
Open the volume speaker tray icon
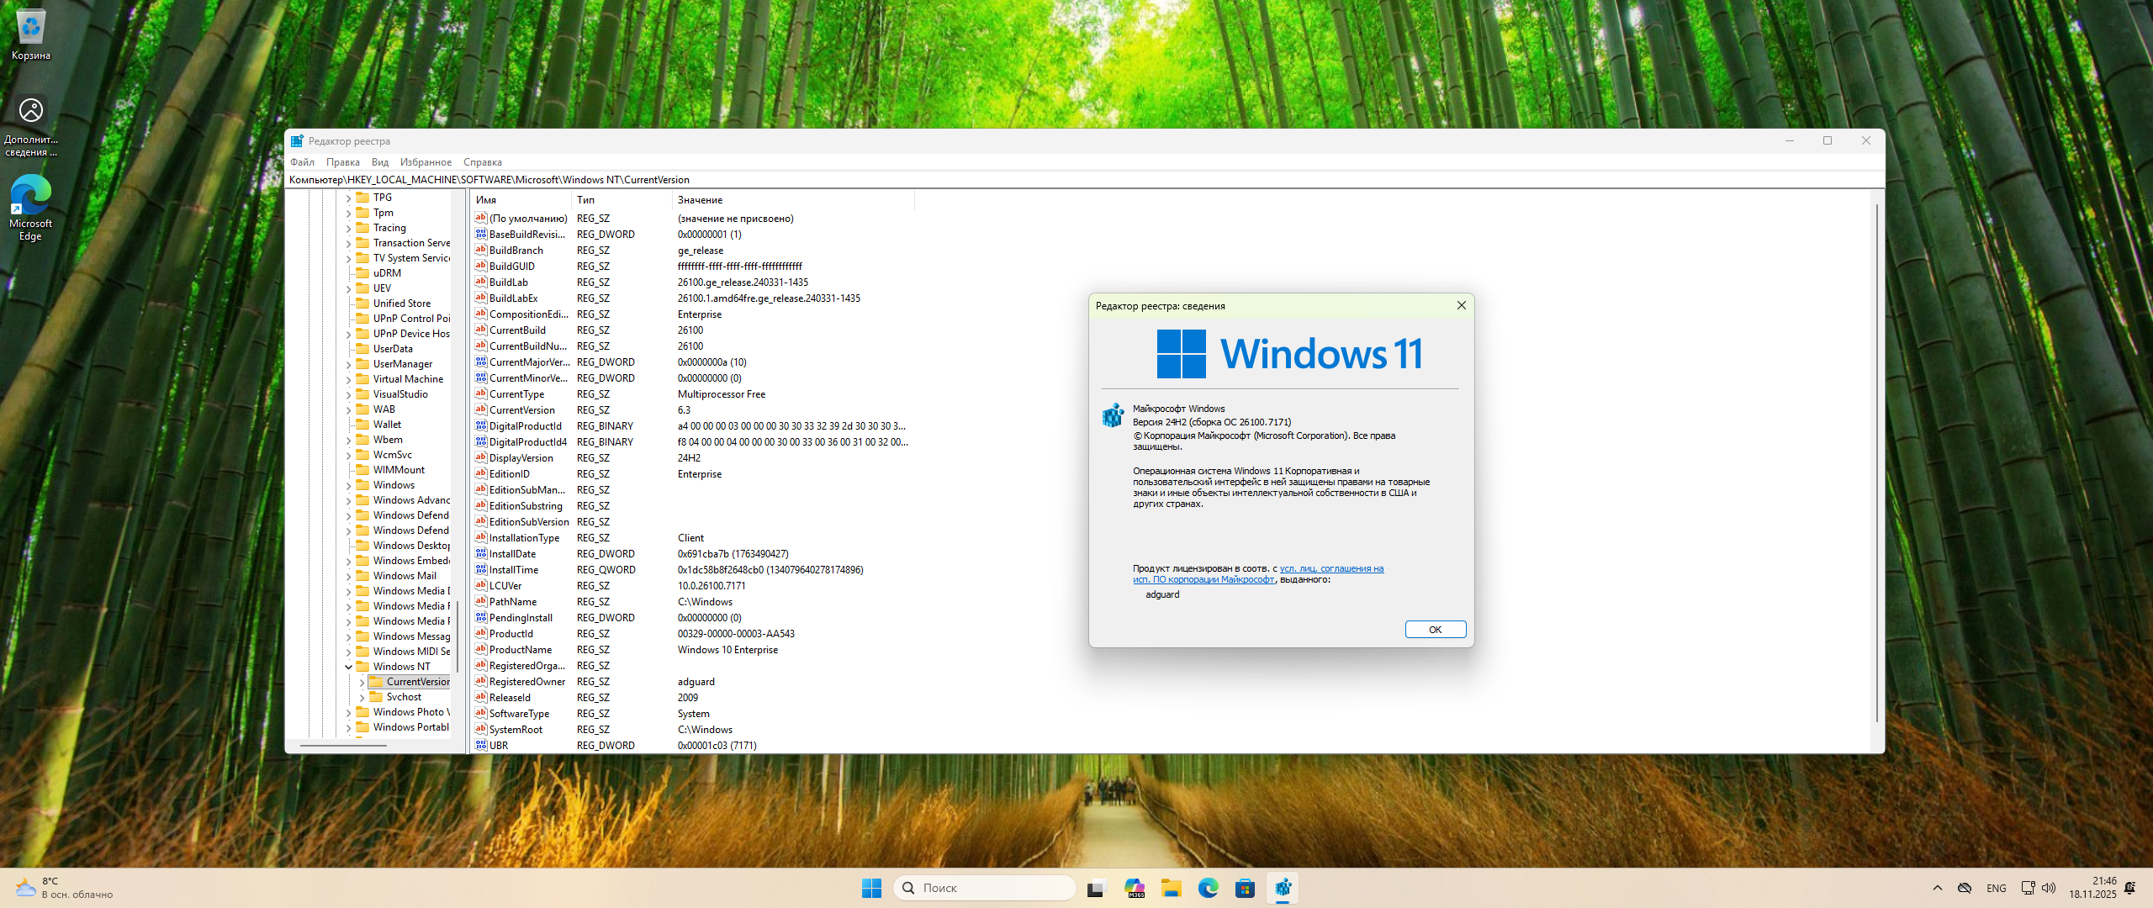click(x=2049, y=888)
